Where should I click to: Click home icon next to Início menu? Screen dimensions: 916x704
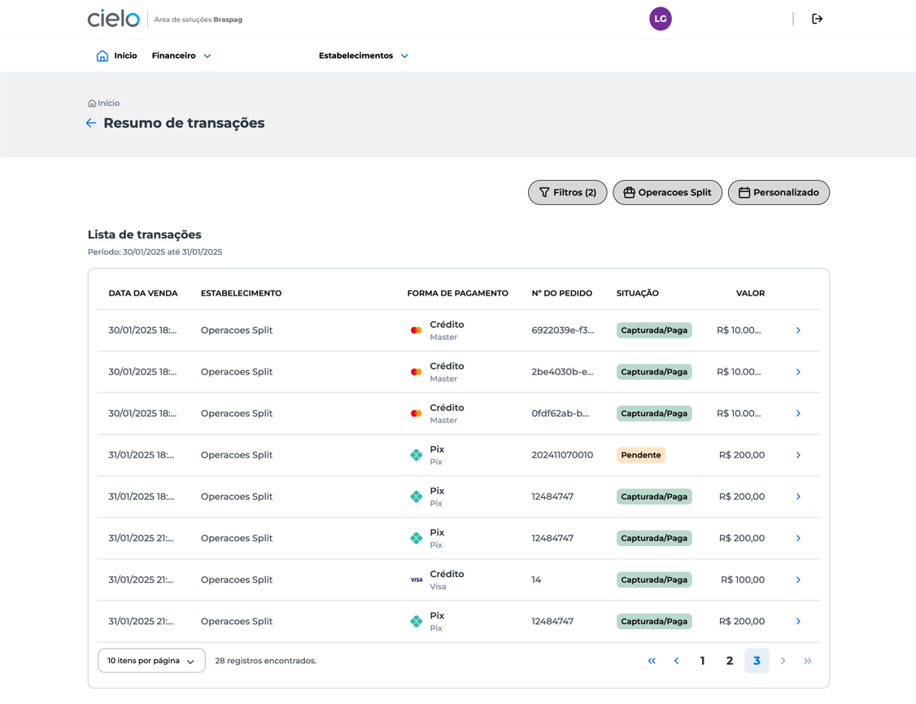coord(103,56)
